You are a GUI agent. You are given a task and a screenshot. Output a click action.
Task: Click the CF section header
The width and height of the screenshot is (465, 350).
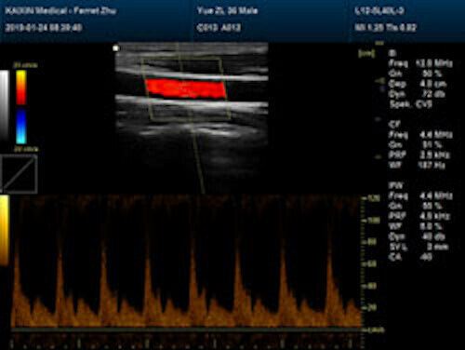tap(394, 124)
